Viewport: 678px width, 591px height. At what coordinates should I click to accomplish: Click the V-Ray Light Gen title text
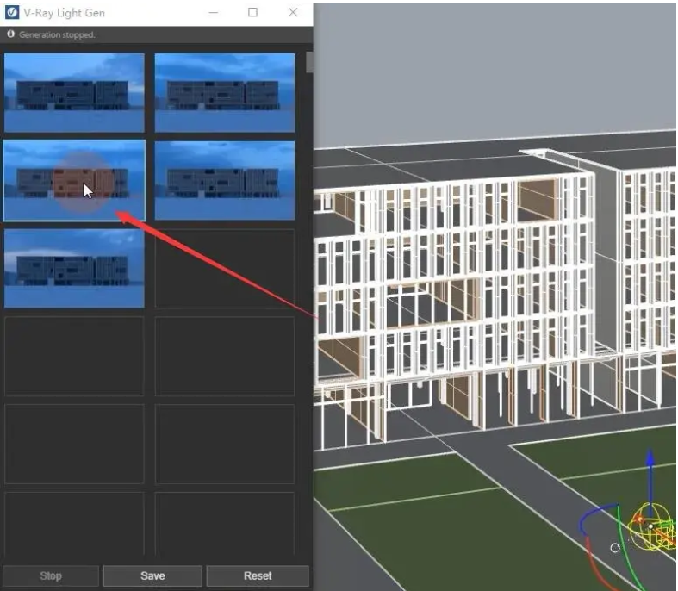[65, 13]
